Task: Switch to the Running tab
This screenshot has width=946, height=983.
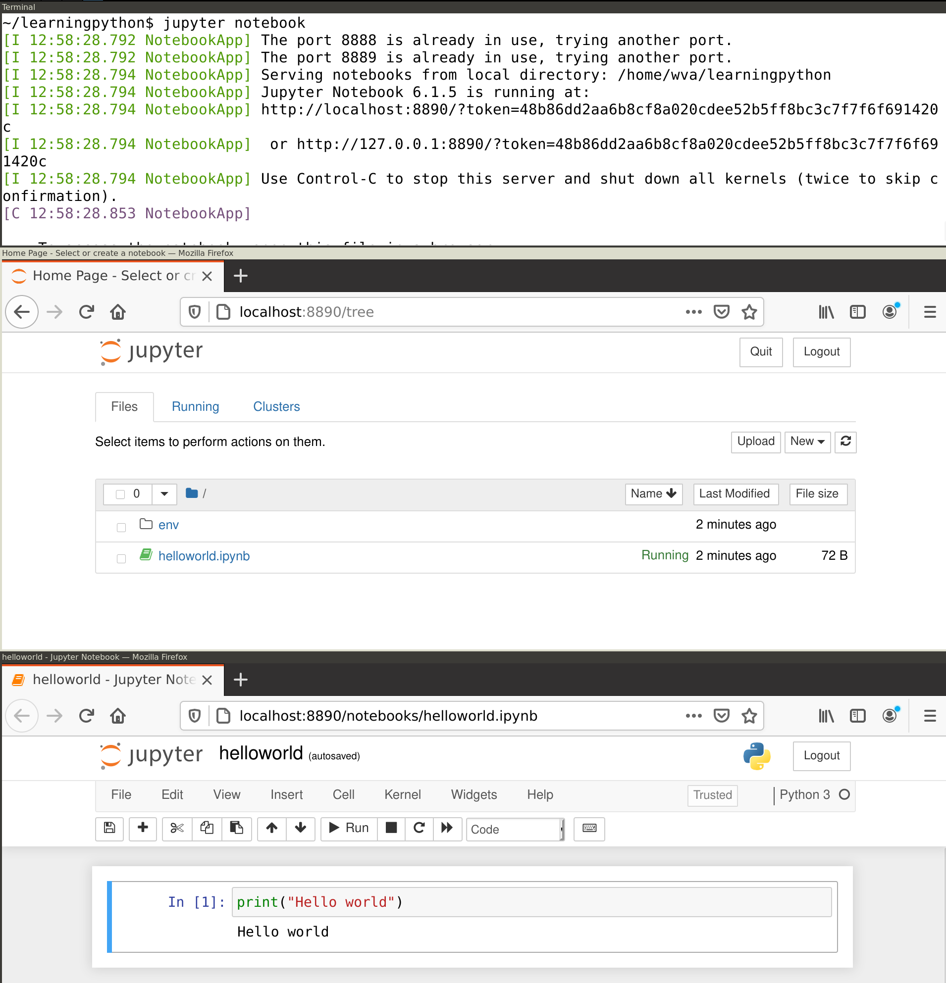Action: coord(195,406)
